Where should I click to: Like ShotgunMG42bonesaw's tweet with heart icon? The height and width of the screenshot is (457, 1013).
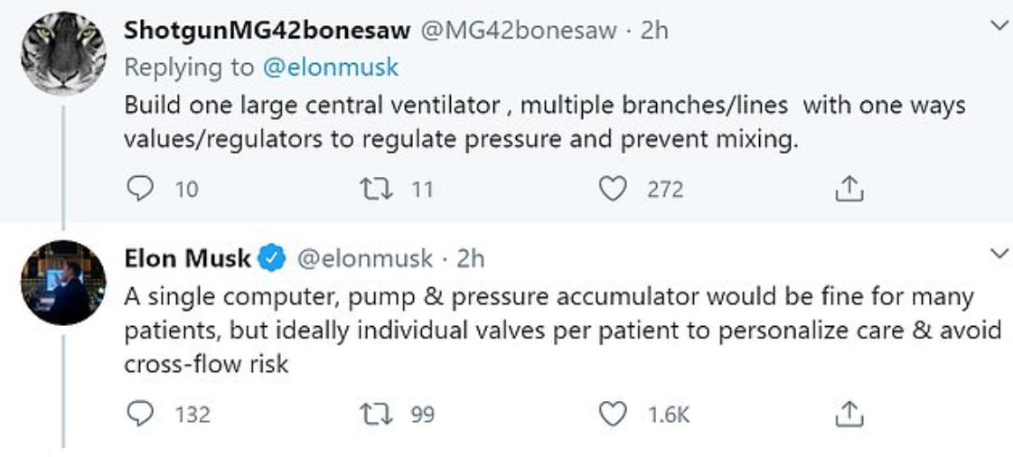tap(612, 189)
